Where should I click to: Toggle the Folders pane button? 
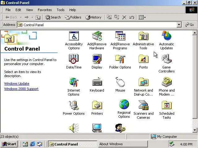tap(73, 17)
